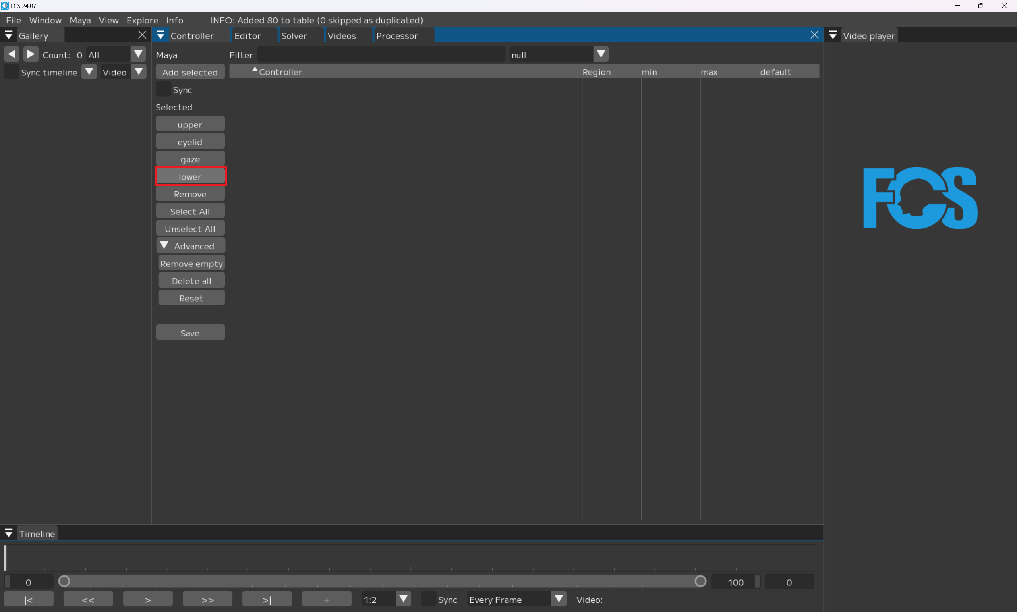Image resolution: width=1017 pixels, height=612 pixels.
Task: Close the Gallery panel
Action: tap(142, 35)
